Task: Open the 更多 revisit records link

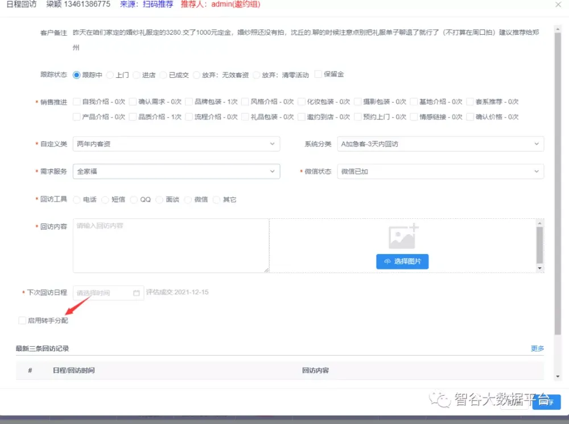Action: [537, 348]
